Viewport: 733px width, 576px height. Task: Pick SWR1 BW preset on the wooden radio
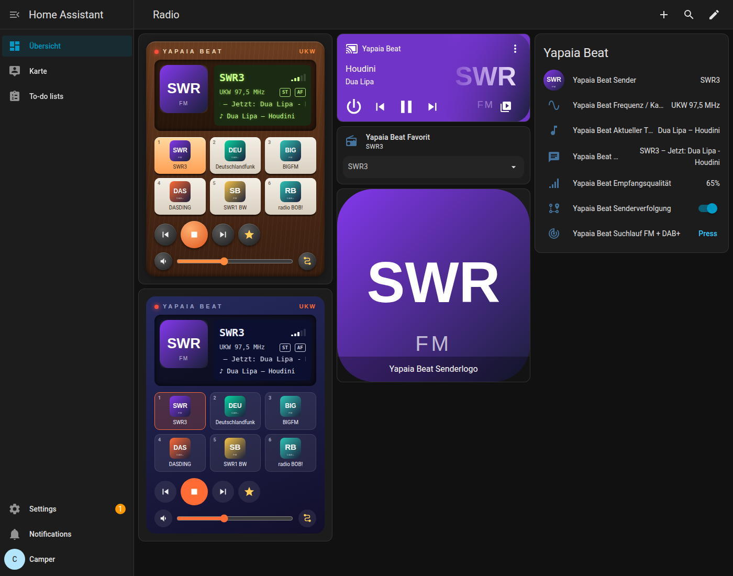click(x=235, y=196)
